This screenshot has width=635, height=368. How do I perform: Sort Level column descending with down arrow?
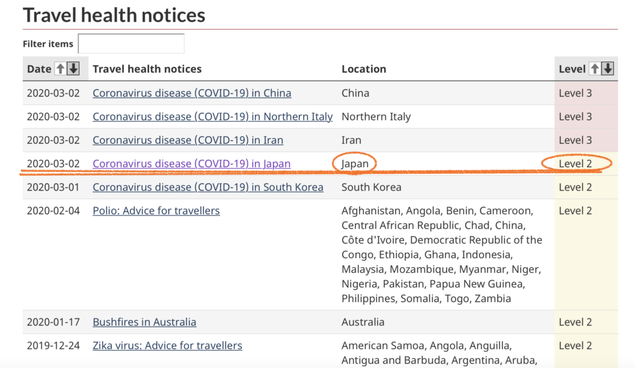point(608,69)
